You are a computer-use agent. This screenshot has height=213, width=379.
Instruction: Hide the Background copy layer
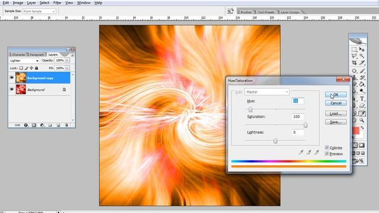tap(12, 78)
